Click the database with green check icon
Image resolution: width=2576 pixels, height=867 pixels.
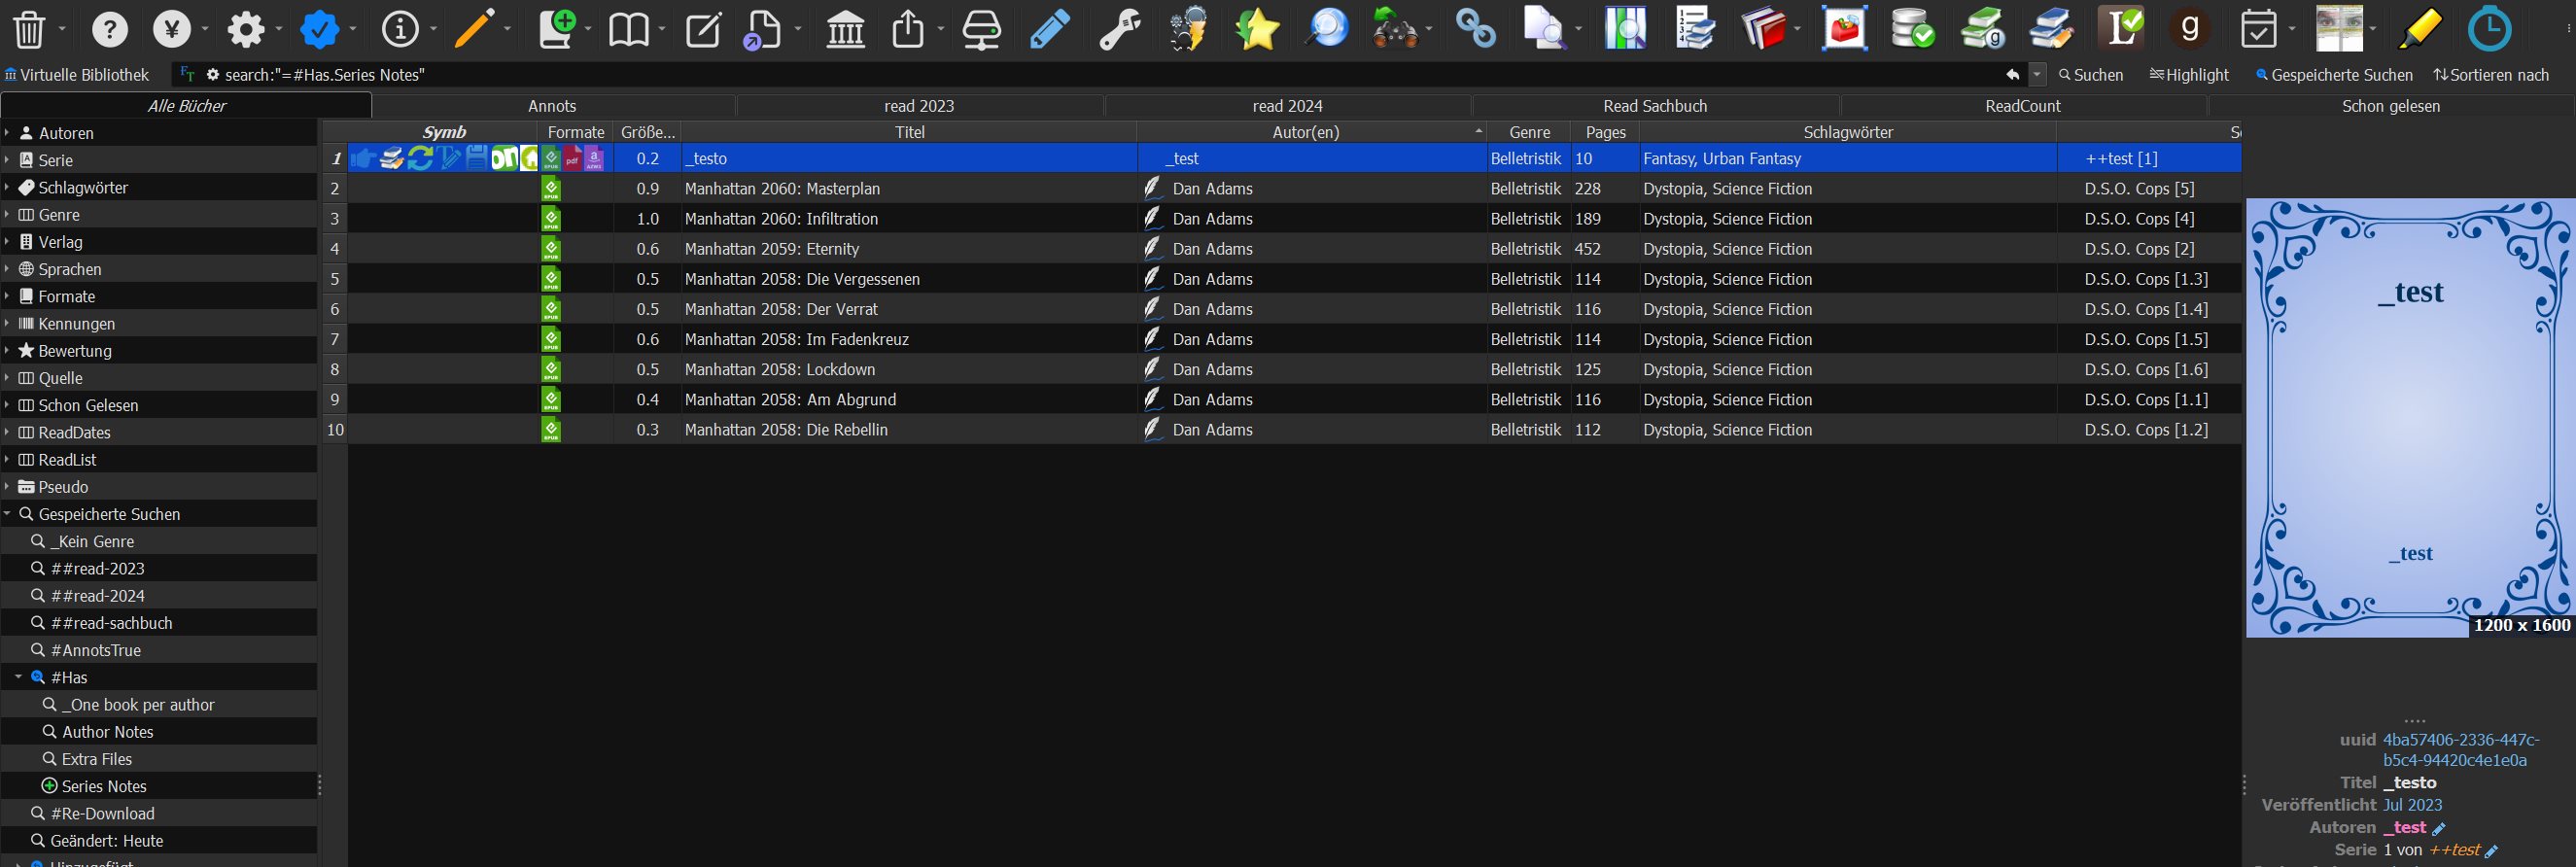click(1912, 30)
